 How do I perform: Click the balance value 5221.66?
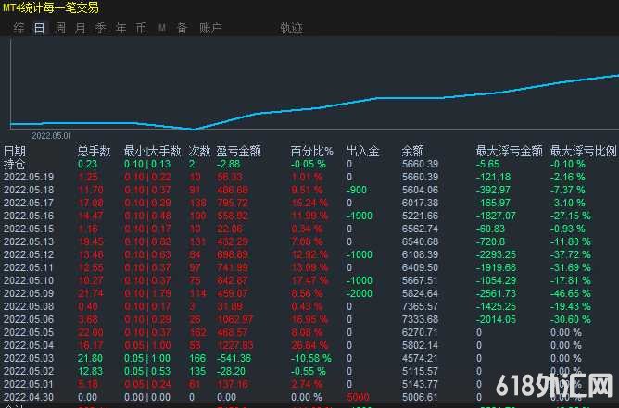[420, 216]
